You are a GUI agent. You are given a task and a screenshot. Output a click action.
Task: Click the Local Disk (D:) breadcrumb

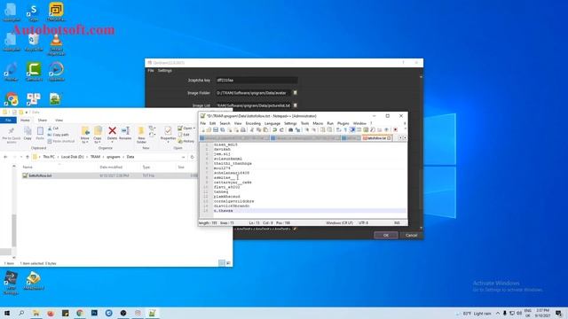point(72,157)
